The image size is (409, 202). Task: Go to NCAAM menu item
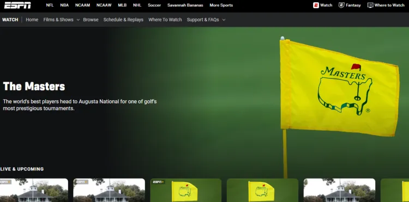82,5
